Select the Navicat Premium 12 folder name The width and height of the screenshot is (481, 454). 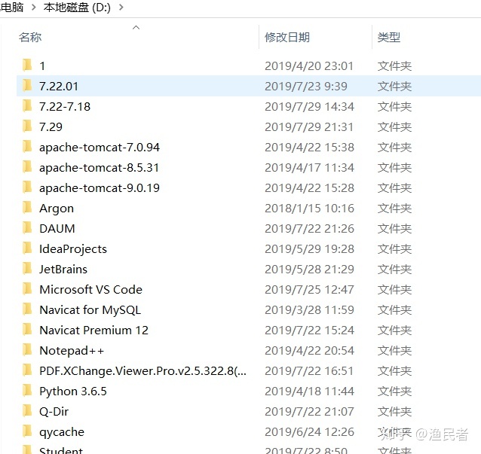(x=94, y=331)
